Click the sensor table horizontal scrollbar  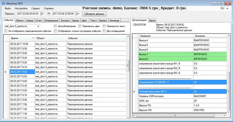click(x=175, y=116)
